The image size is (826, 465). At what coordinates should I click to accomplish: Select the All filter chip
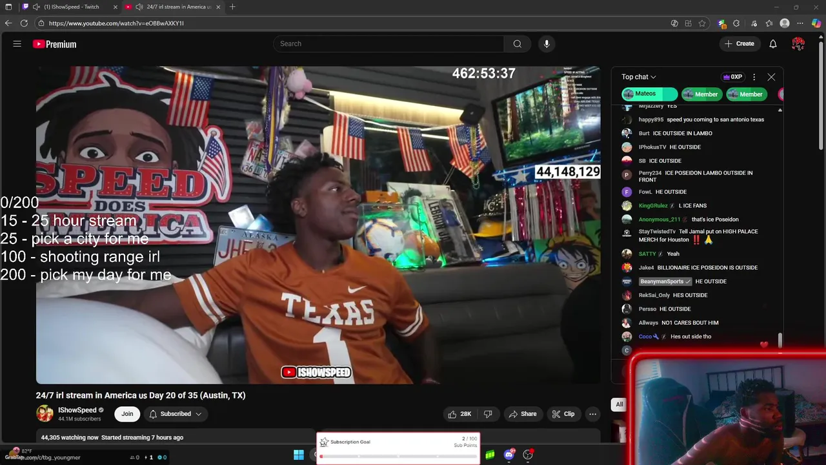[619, 404]
